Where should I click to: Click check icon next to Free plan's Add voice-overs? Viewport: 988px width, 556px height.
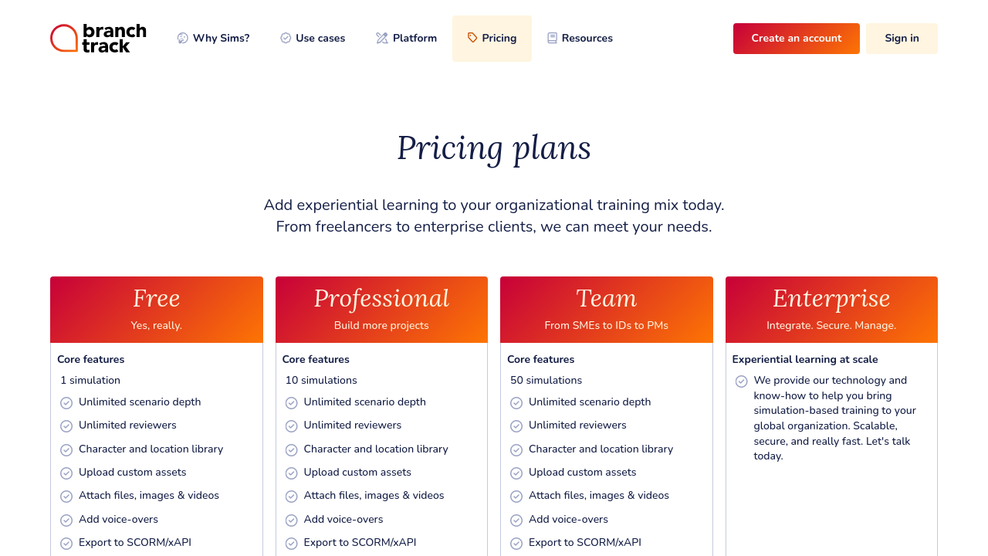[x=66, y=520]
